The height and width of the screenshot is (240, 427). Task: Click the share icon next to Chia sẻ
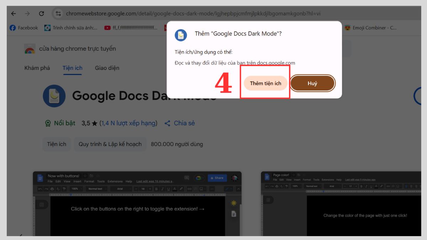pos(167,123)
